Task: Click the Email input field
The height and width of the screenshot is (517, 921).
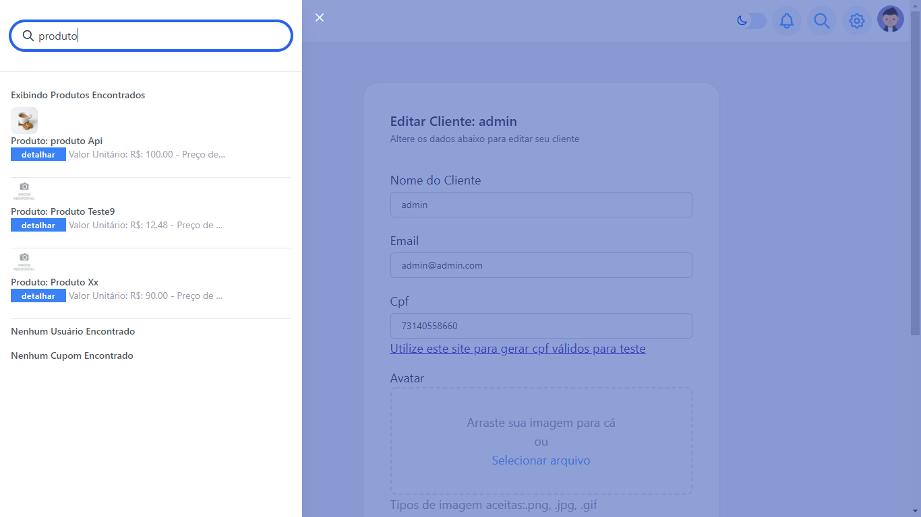Action: [541, 265]
